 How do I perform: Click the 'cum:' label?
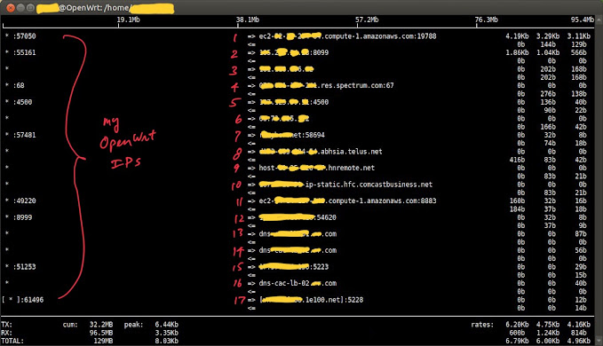70,325
